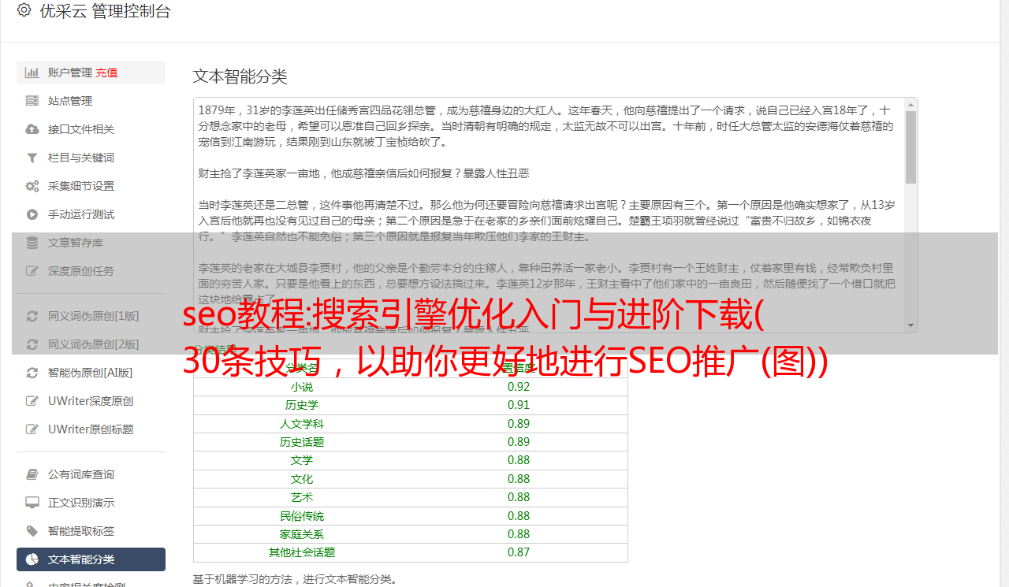Click the book icon for 公有词库查询

pyautogui.click(x=32, y=474)
